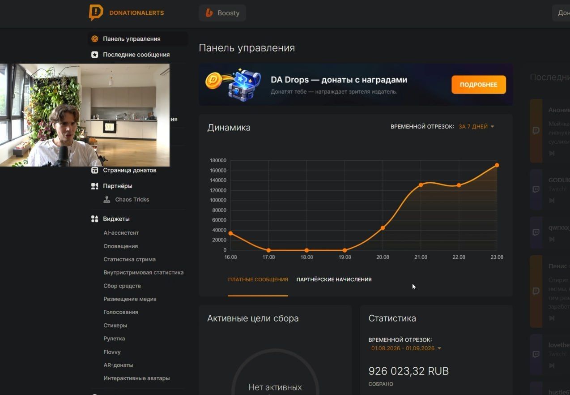This screenshot has width=570, height=395.
Task: Click the 20.08 data point on the chart
Action: click(383, 228)
